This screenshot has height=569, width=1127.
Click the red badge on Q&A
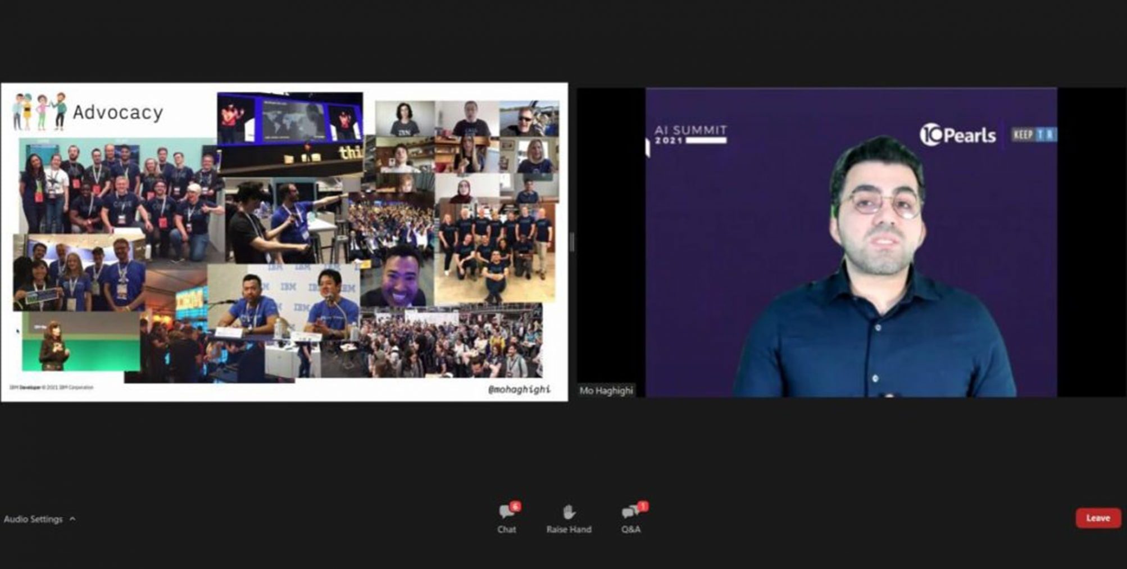pos(643,506)
